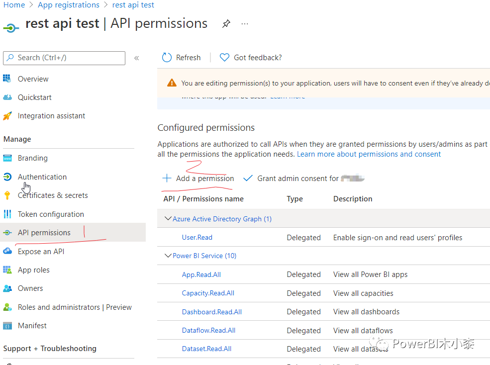Select Certificates & secrets in the sidebar
The image size is (490, 365).
click(x=53, y=195)
